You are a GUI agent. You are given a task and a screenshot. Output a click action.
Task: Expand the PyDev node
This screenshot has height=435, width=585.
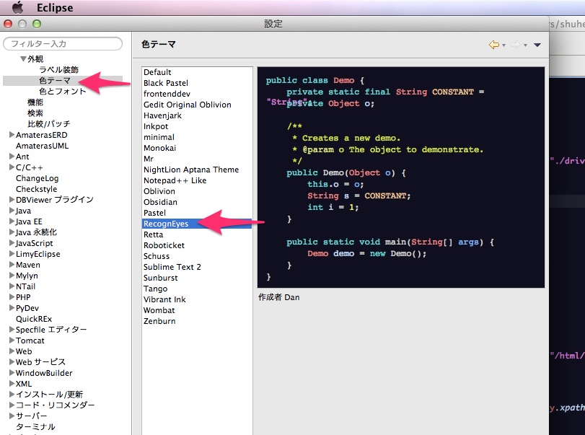point(12,308)
